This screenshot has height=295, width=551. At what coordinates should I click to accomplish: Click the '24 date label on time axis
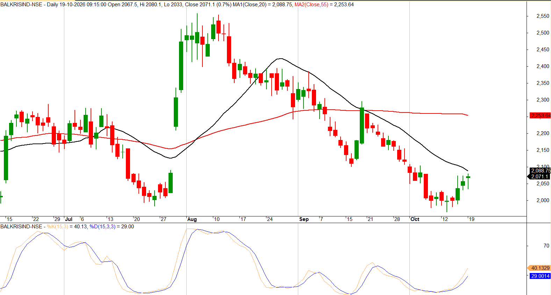(270, 219)
